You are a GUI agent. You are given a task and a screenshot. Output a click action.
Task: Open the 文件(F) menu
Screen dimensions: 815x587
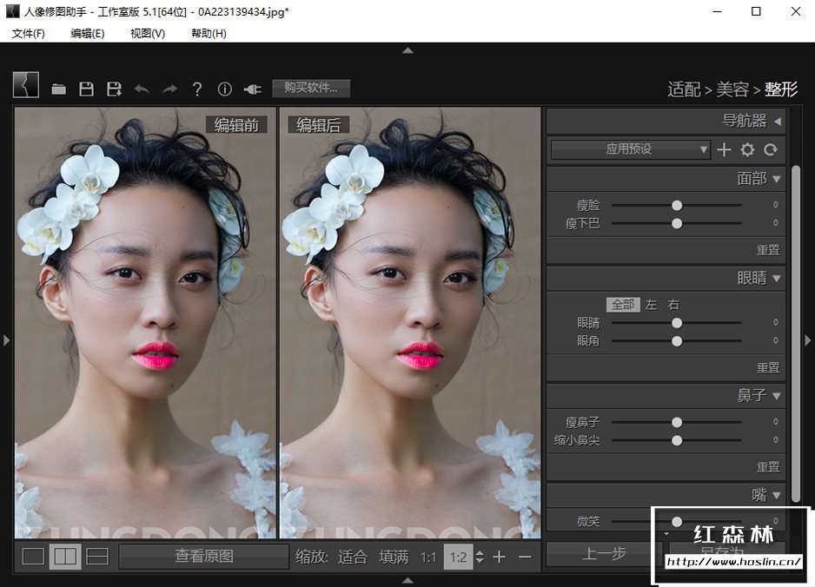[x=28, y=33]
